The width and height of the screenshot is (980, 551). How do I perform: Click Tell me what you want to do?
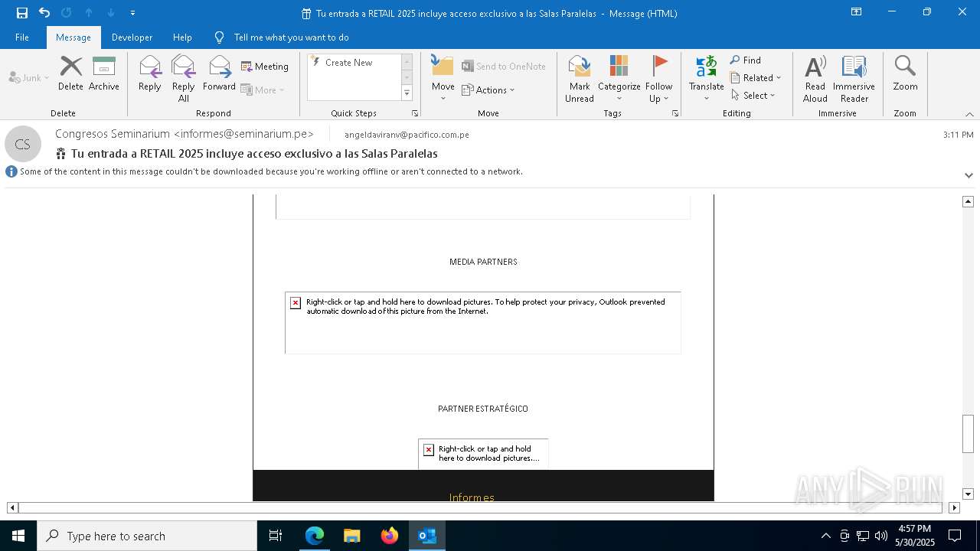(291, 37)
